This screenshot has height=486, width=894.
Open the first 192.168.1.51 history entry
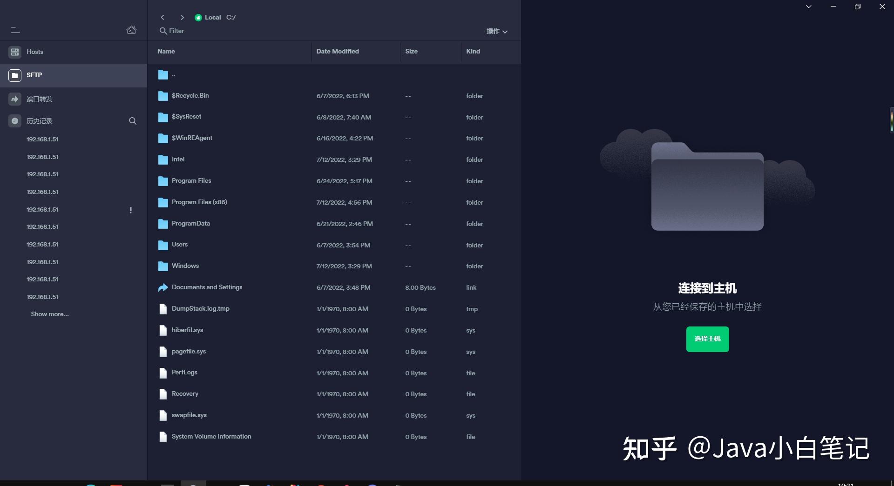pos(42,139)
